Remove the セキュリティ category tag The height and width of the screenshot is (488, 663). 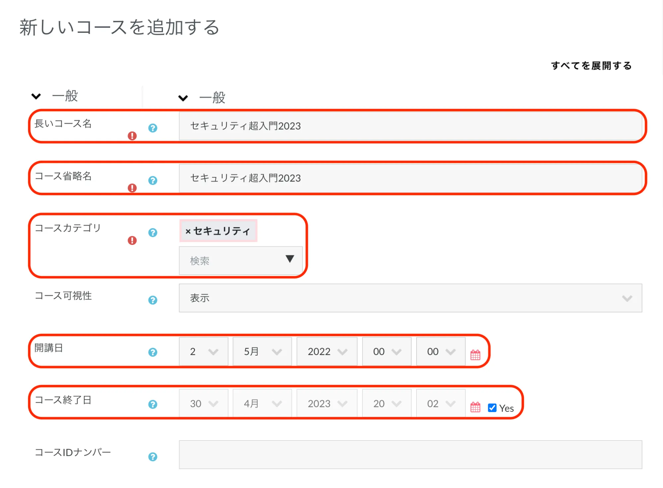188,231
